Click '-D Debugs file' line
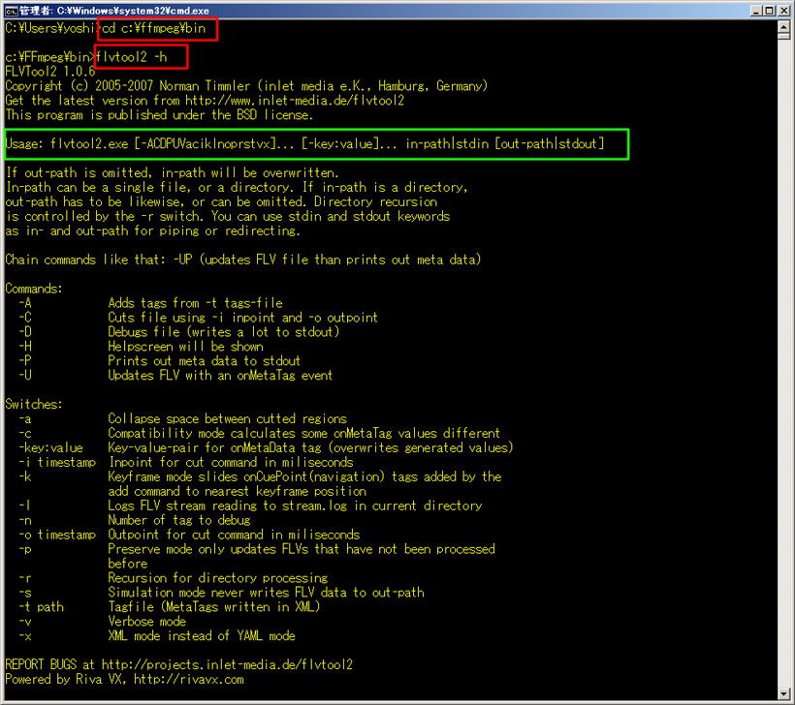The image size is (795, 705). (179, 332)
